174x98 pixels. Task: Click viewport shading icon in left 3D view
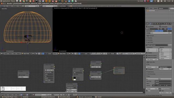point(33,54)
